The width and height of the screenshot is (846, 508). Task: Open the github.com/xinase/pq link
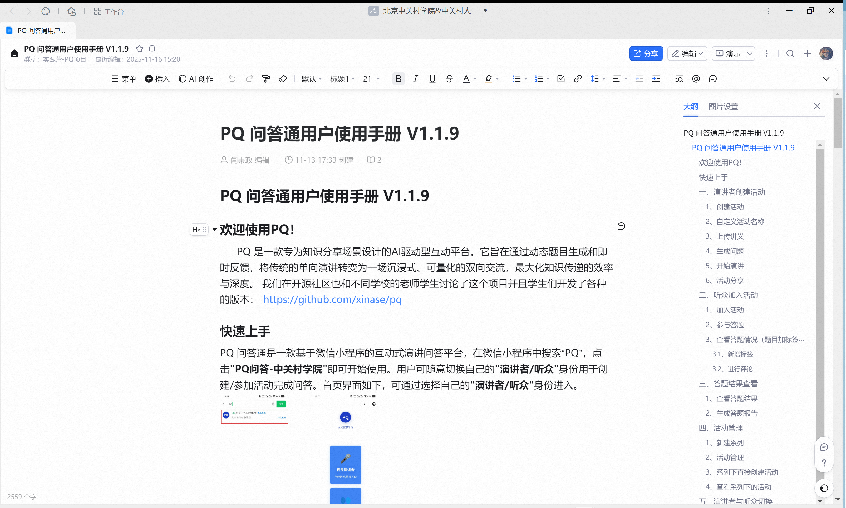(332, 300)
